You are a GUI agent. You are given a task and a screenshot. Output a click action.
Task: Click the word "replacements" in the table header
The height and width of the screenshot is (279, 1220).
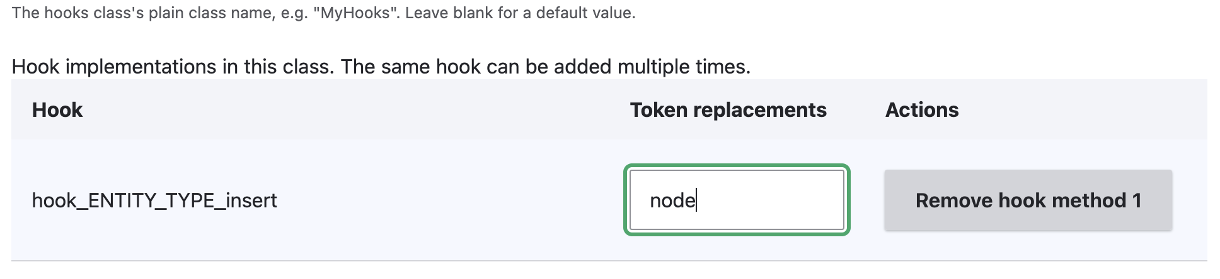coord(759,110)
